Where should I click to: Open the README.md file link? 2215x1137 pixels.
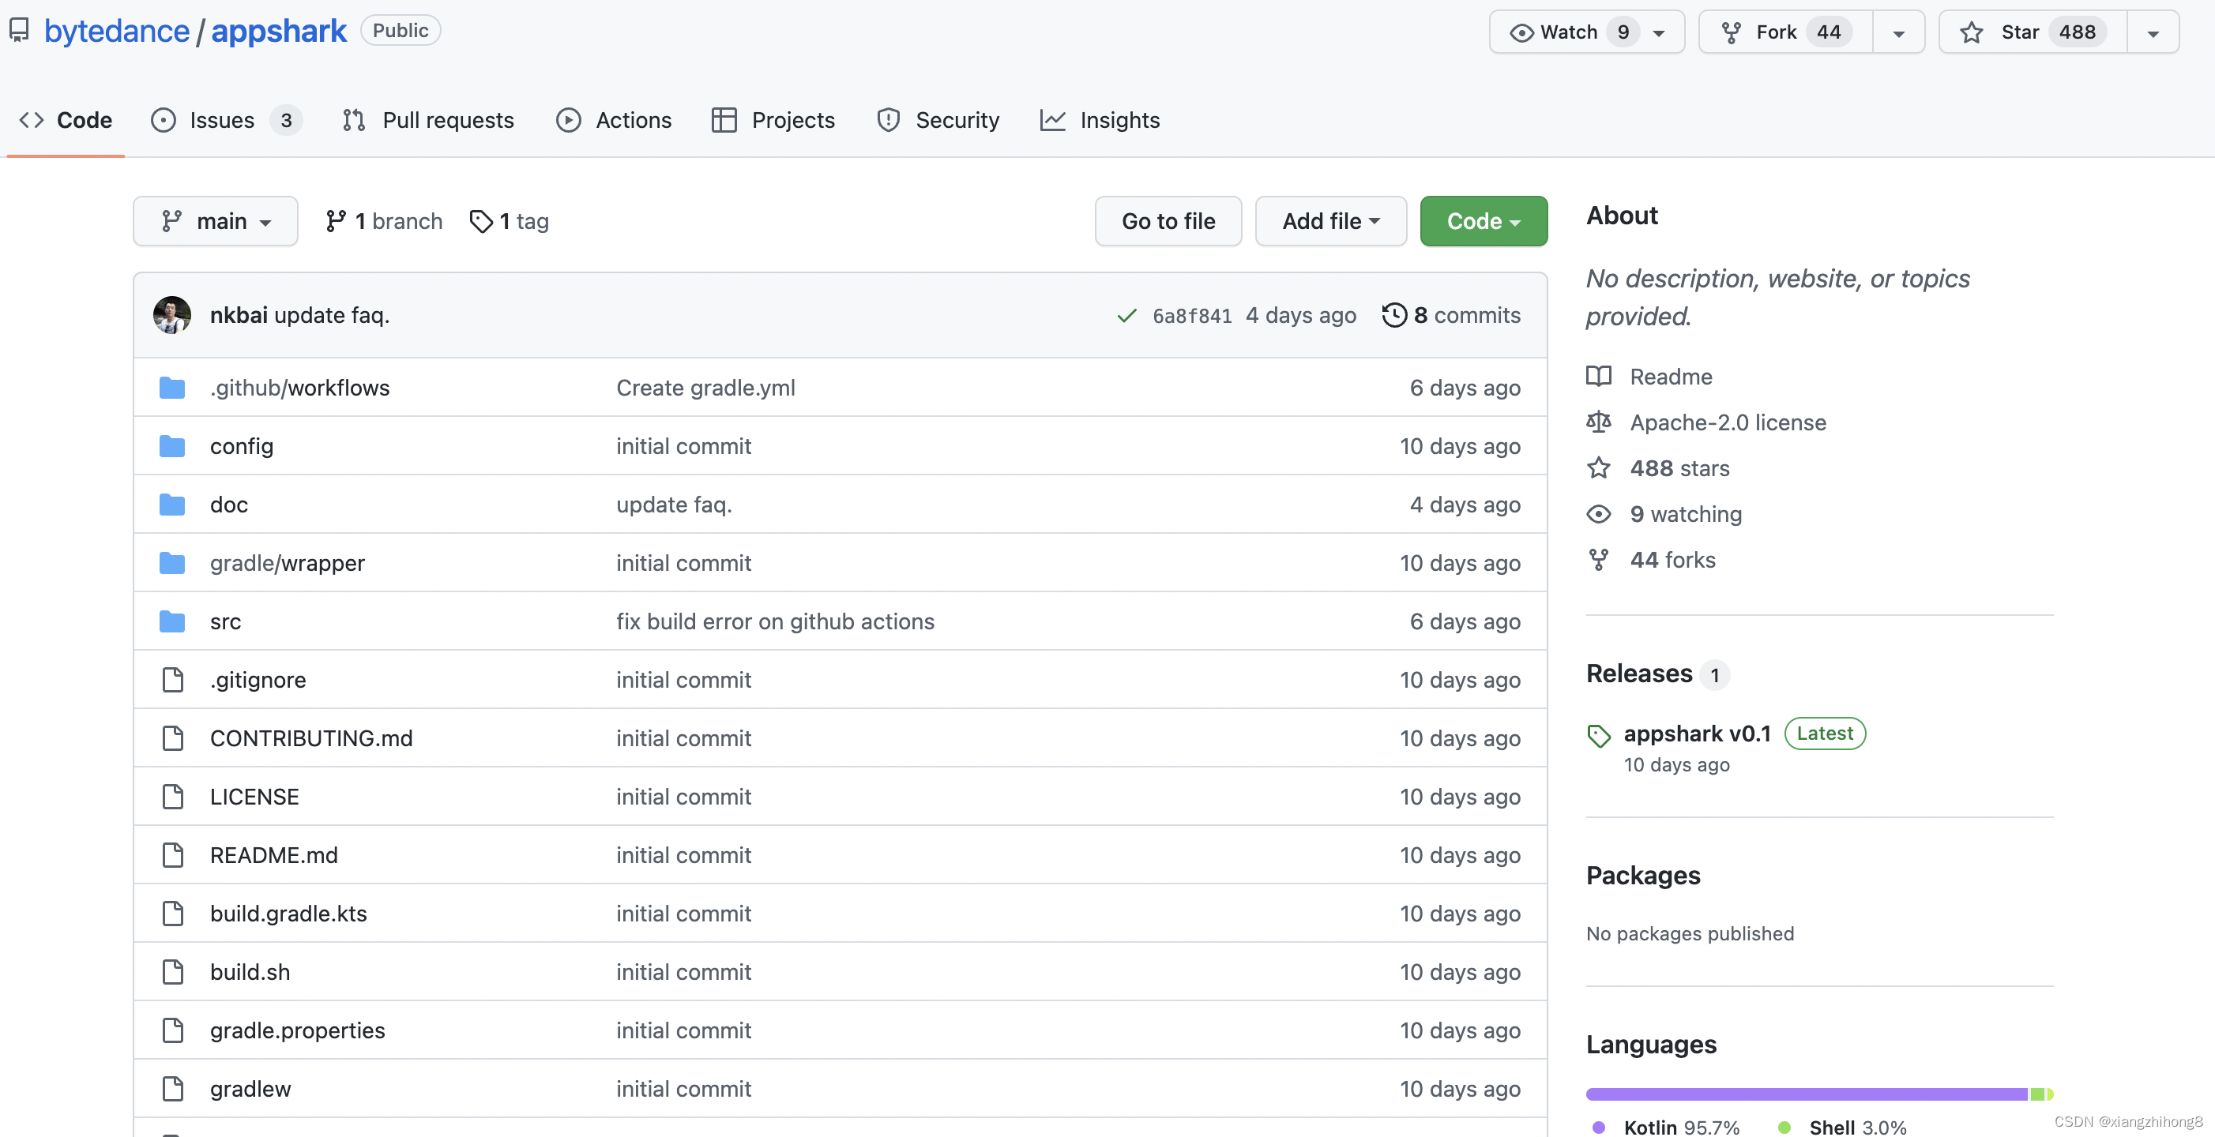click(x=273, y=854)
